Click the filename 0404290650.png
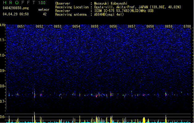Image resolution: width=194 pixels, height=123 pixels. pyautogui.click(x=16, y=8)
